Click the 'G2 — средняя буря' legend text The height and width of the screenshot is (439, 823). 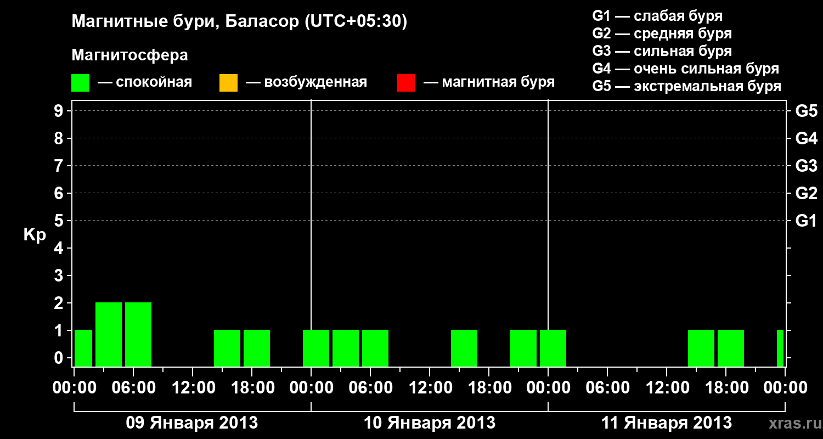[x=662, y=33]
